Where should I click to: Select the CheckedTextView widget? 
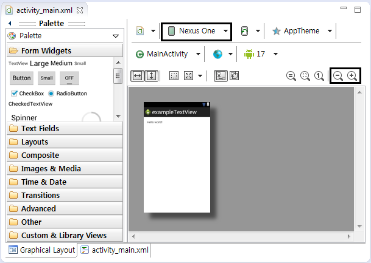click(30, 104)
